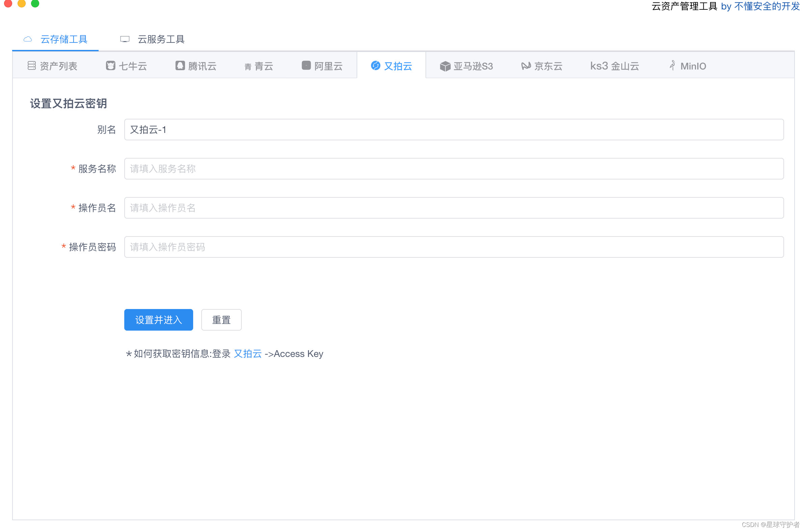
Task: Click the 资产列表 database icon
Action: click(31, 66)
